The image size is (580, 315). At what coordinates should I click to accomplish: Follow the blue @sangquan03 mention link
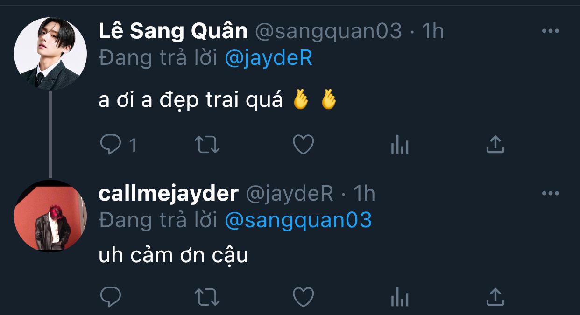pyautogui.click(x=298, y=220)
